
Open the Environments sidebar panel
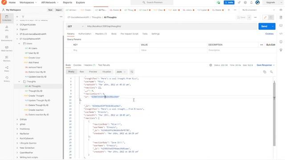tap(7, 38)
